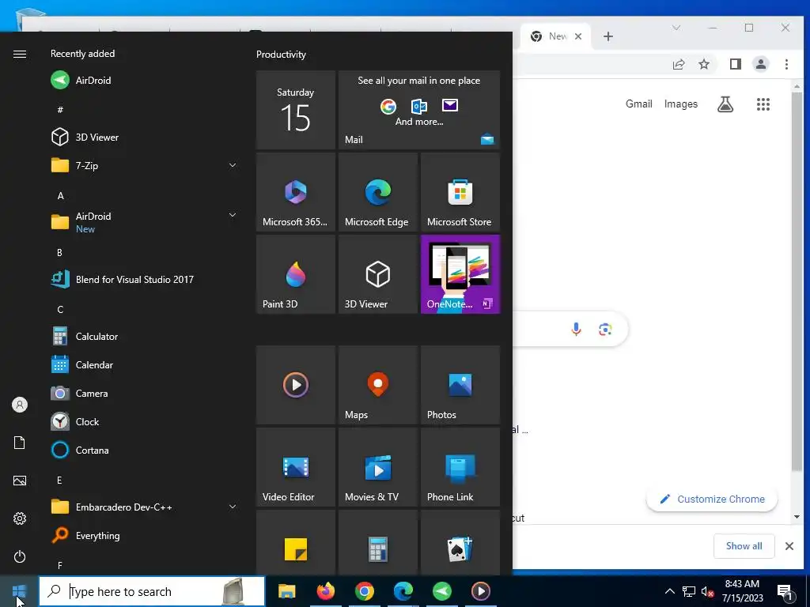Image resolution: width=810 pixels, height=607 pixels.
Task: Open Edge from the taskbar
Action: (x=403, y=591)
